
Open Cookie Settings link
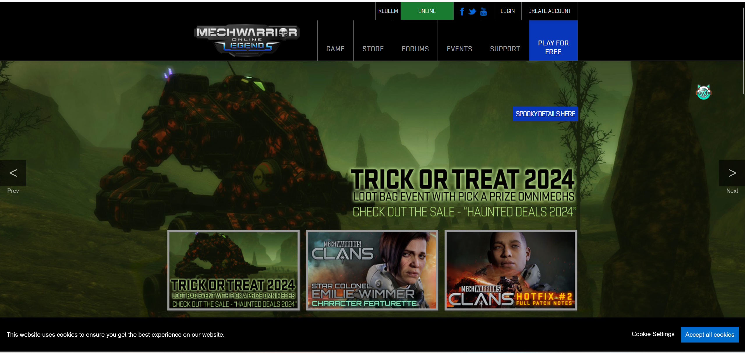(x=653, y=334)
